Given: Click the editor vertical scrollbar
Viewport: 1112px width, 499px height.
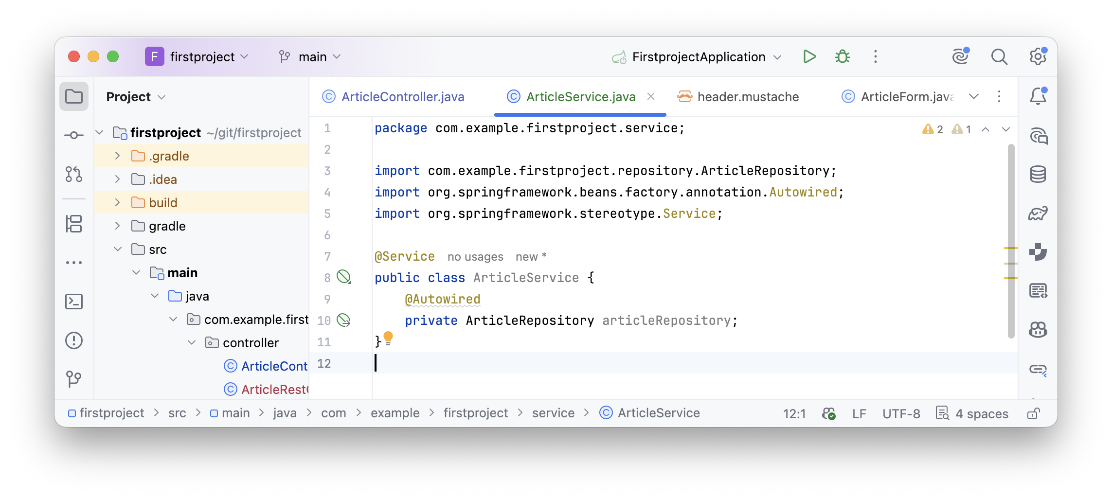Looking at the screenshot, I should pyautogui.click(x=1011, y=241).
